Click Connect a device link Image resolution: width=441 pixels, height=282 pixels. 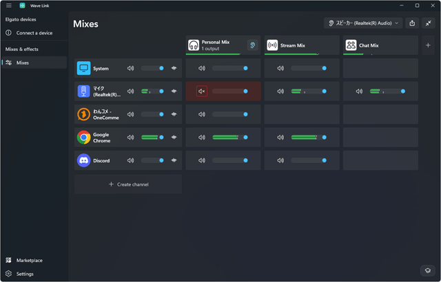(34, 33)
